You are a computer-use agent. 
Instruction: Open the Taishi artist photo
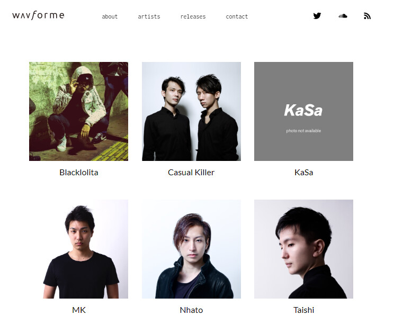point(303,249)
